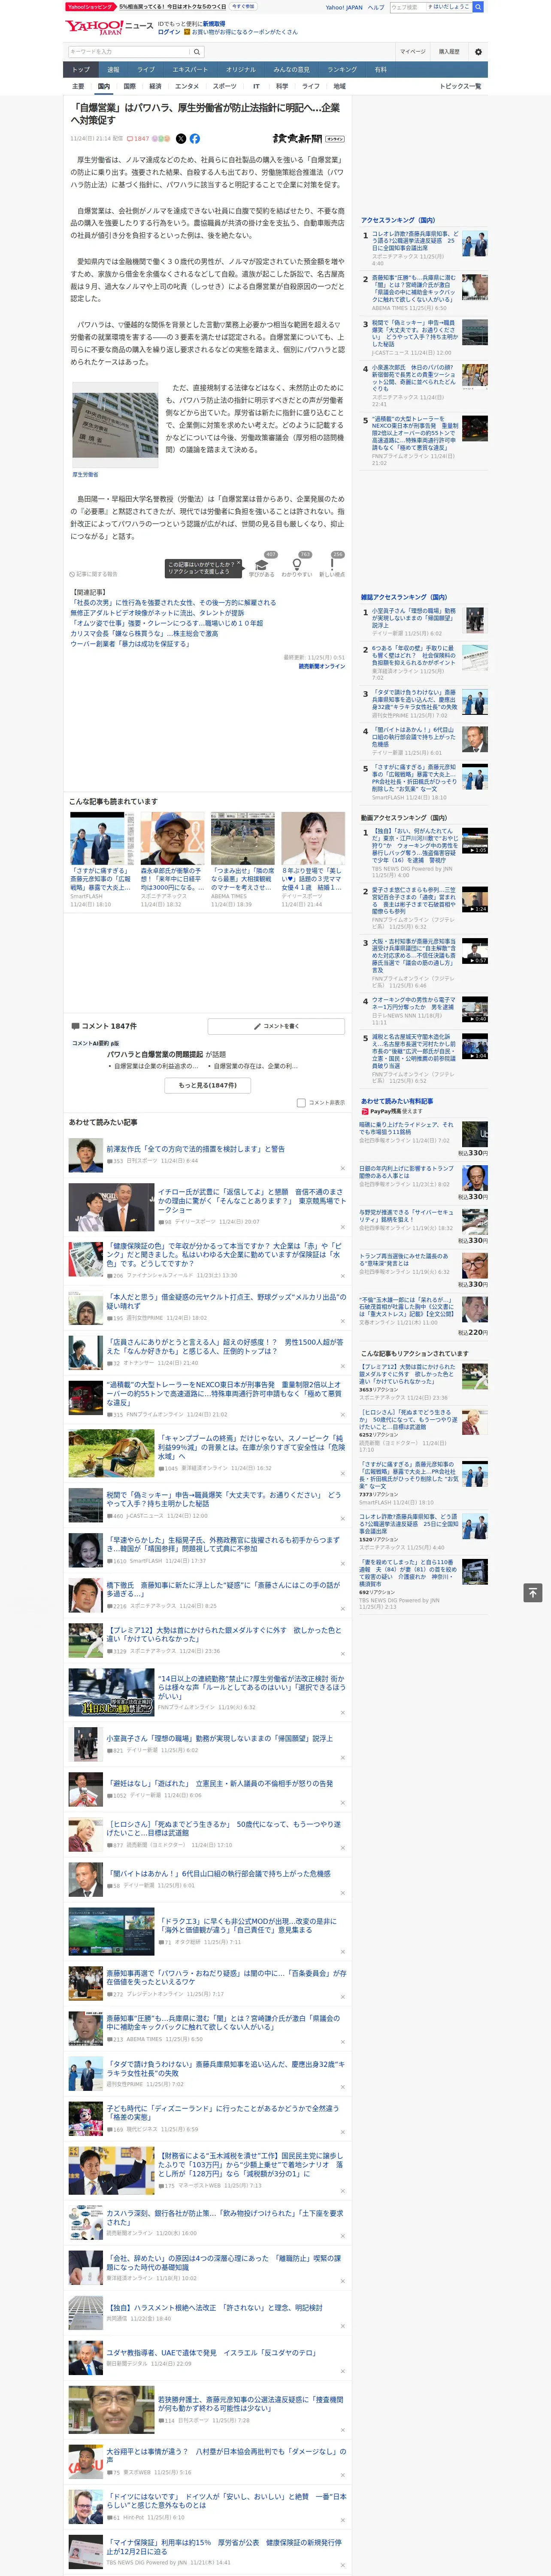Open settings gear icon in header

coord(478,51)
